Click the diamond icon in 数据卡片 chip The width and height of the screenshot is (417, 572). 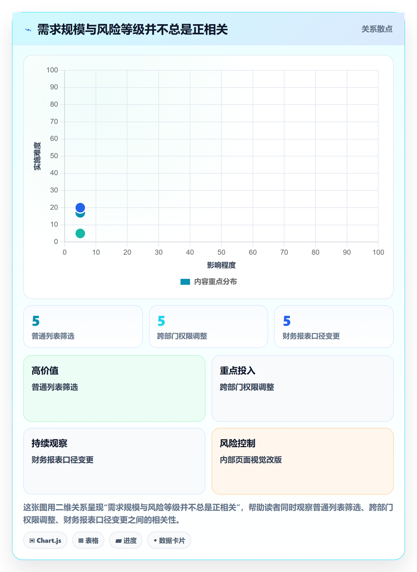(155, 540)
